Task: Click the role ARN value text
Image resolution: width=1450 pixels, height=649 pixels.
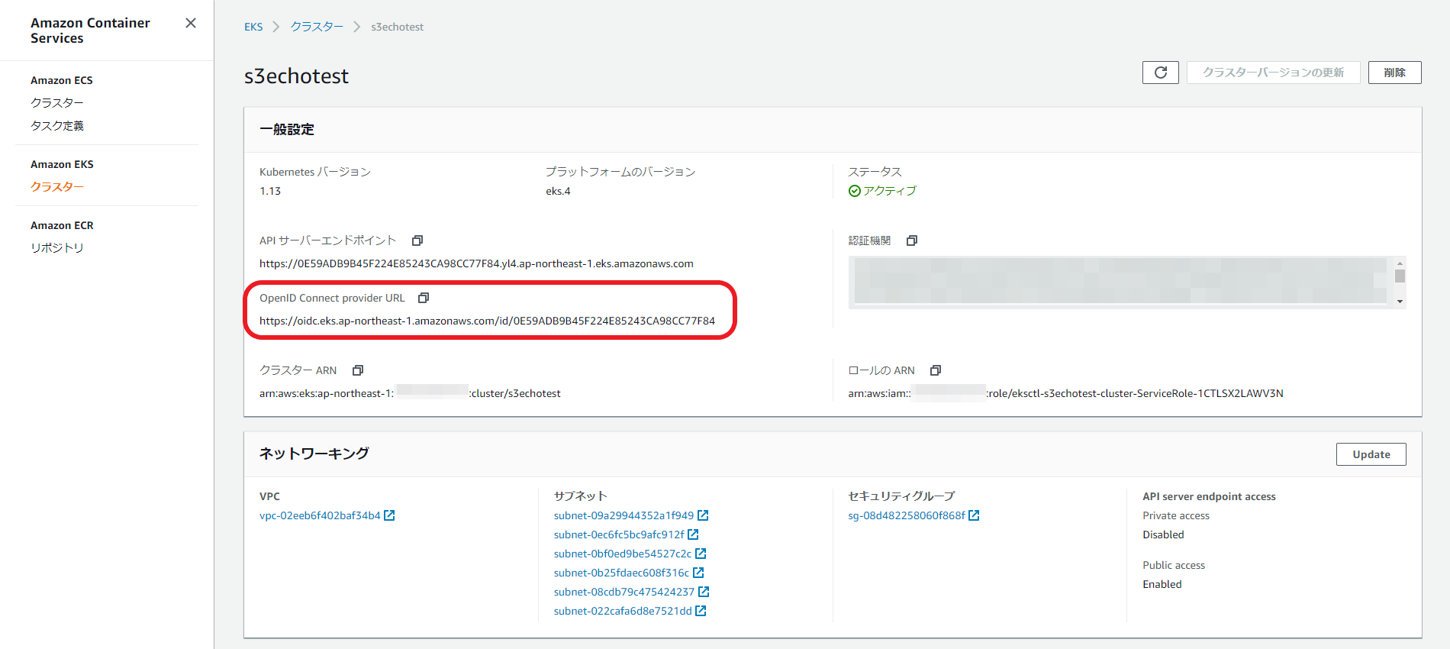Action: (x=1065, y=393)
